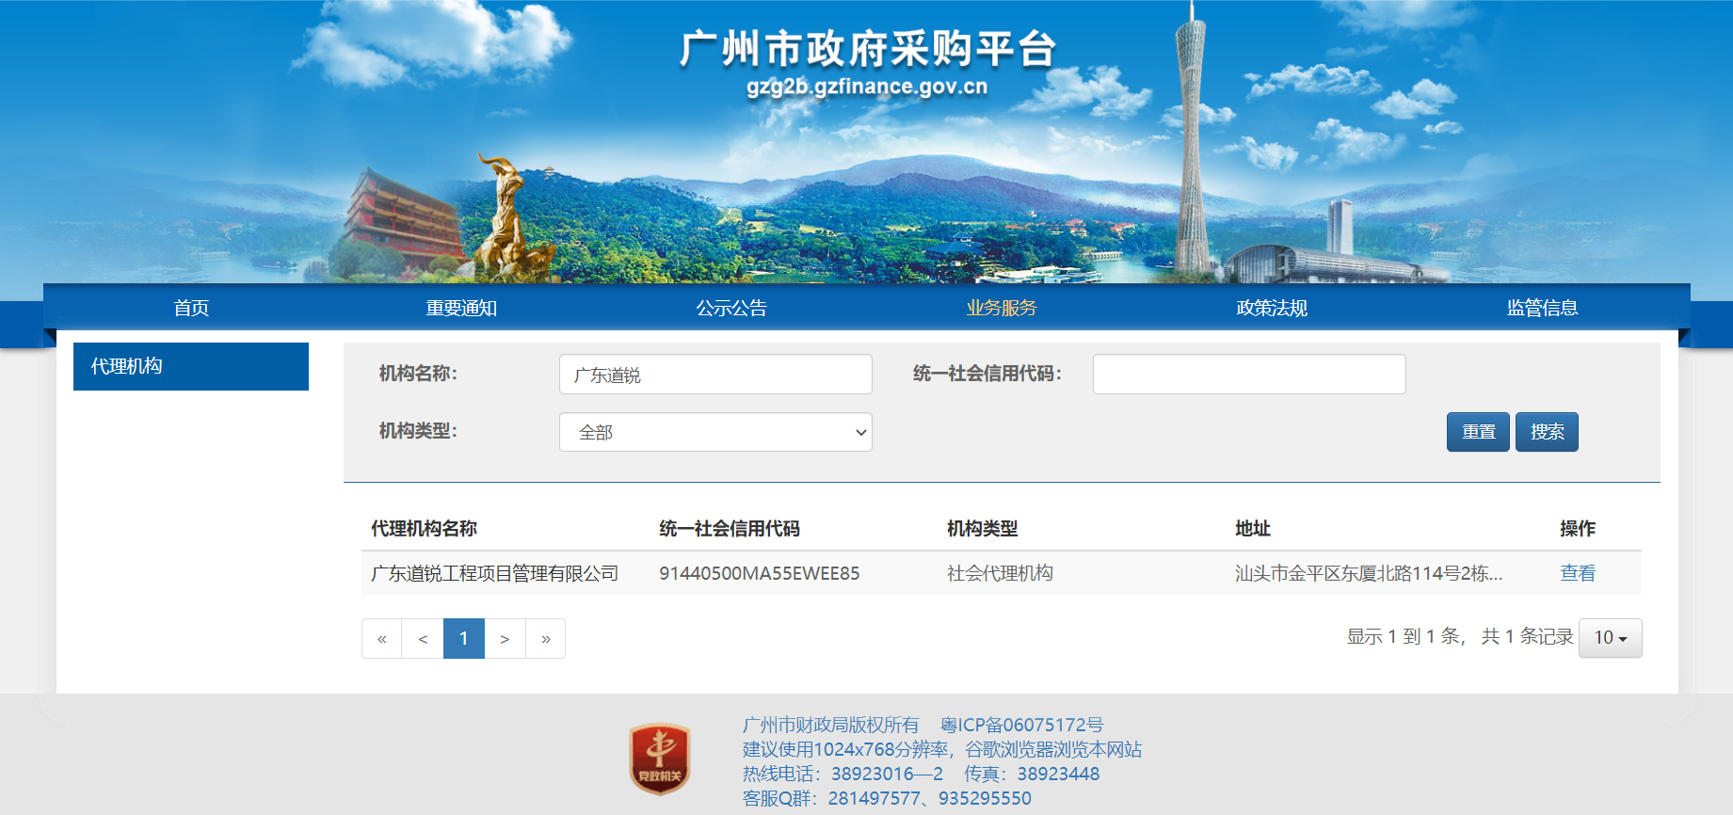This screenshot has height=815, width=1733.
Task: Click address 汕头市金平区东厦北路114号2栋...
Action: 1369,573
